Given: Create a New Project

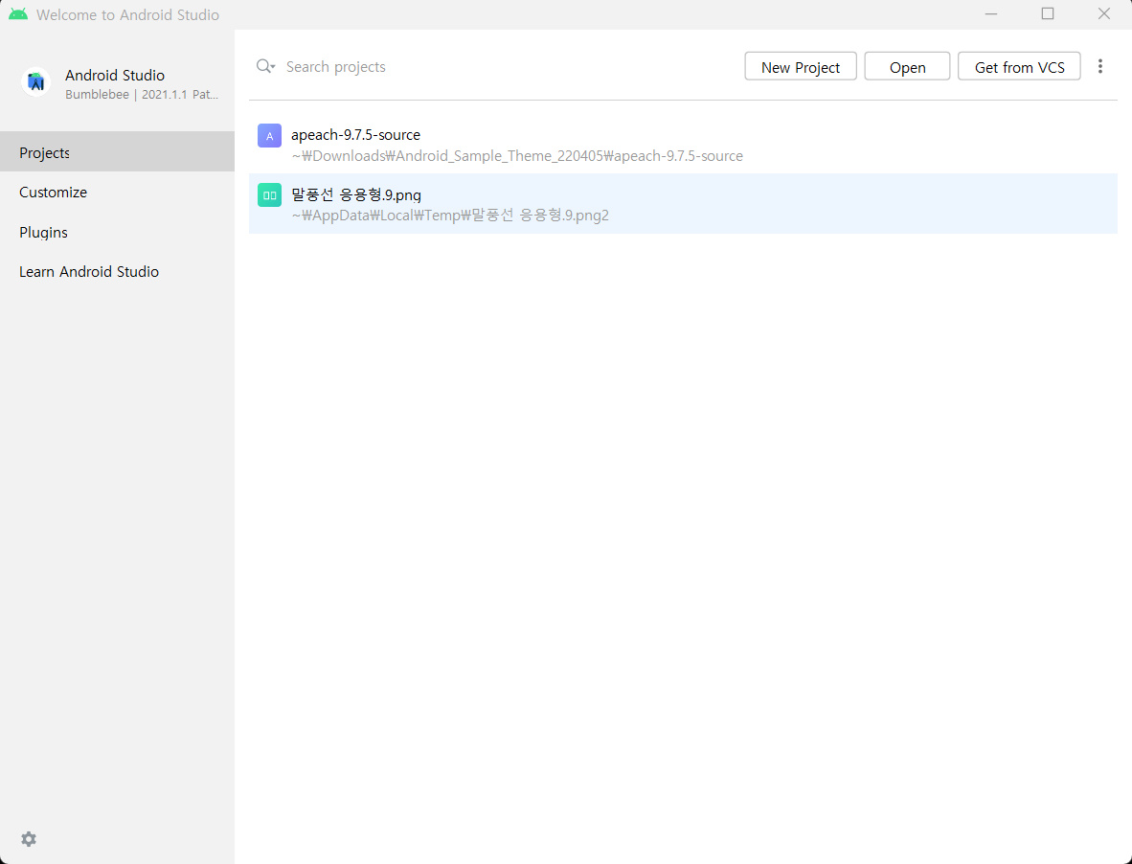Looking at the screenshot, I should pos(801,66).
